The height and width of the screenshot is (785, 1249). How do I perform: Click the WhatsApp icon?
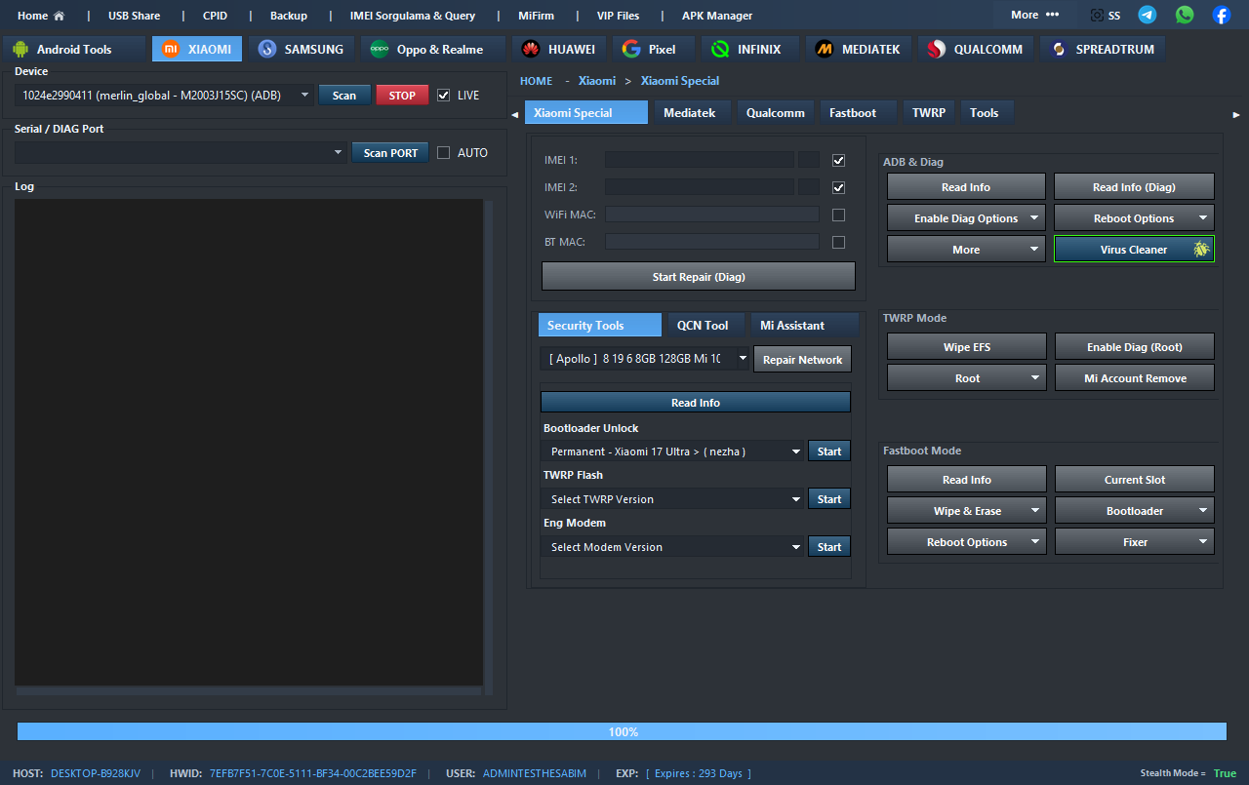pos(1185,15)
